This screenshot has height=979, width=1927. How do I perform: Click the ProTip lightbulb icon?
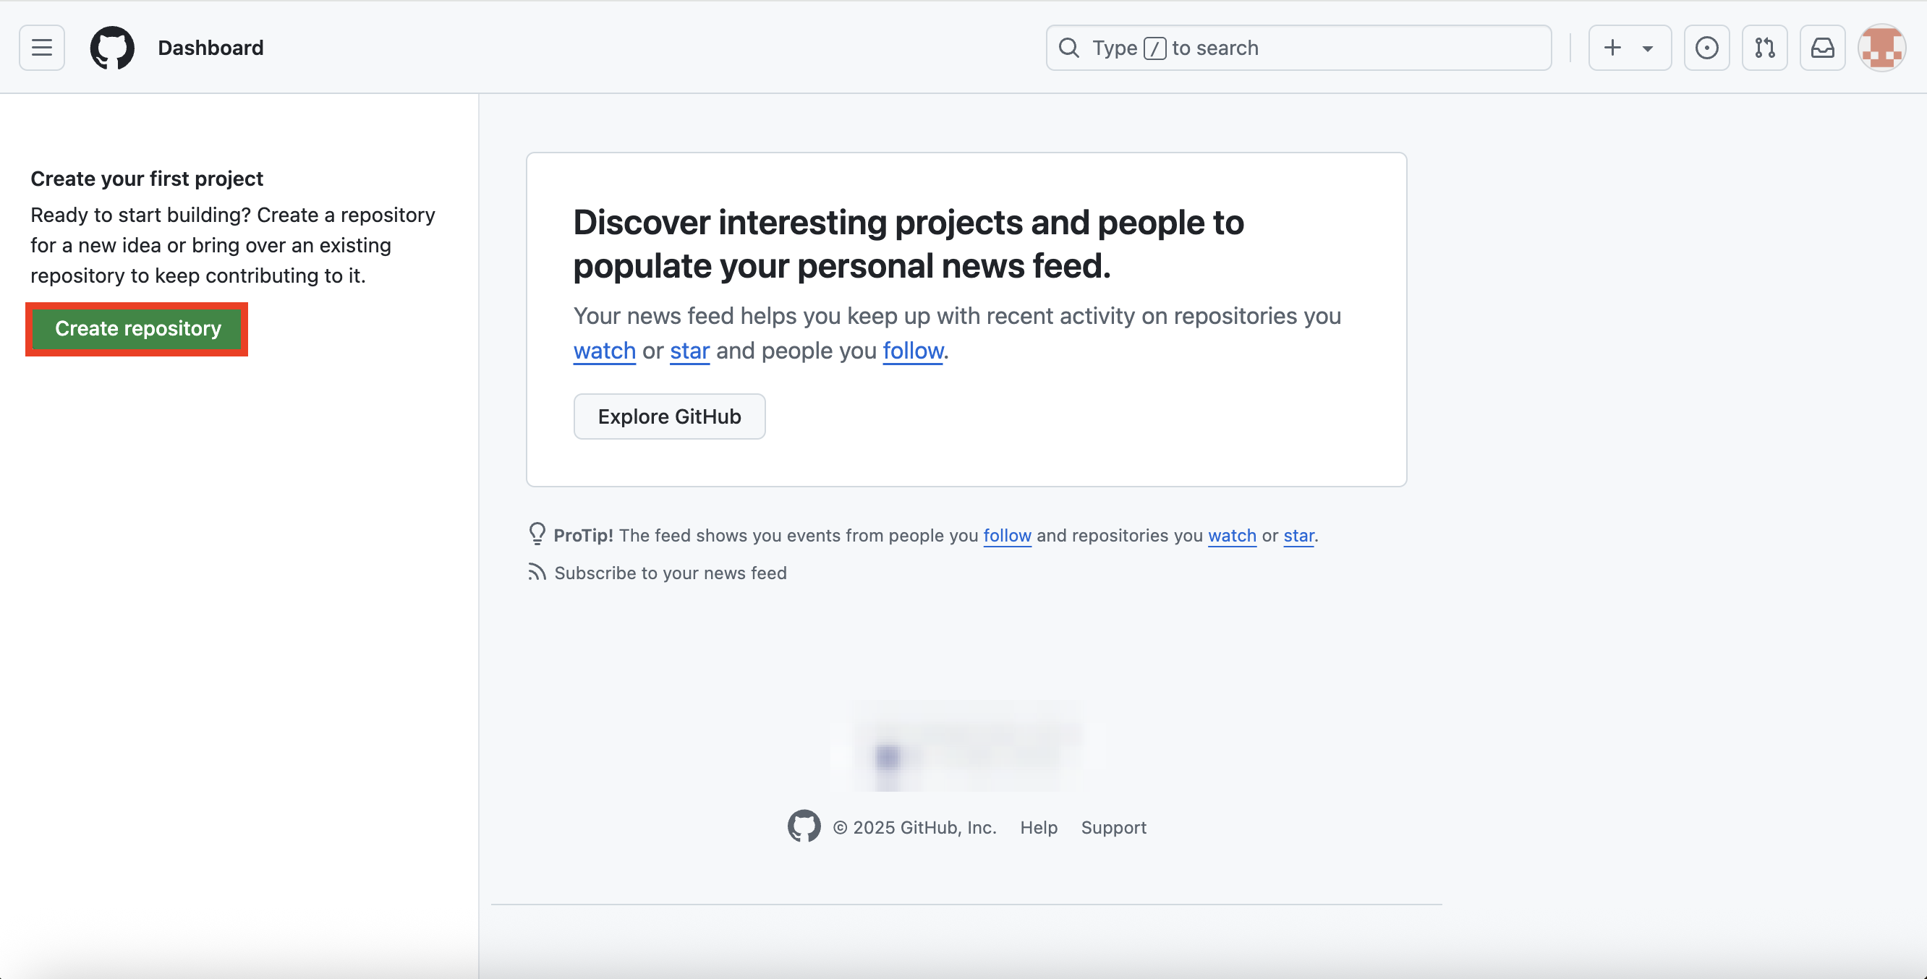[536, 534]
